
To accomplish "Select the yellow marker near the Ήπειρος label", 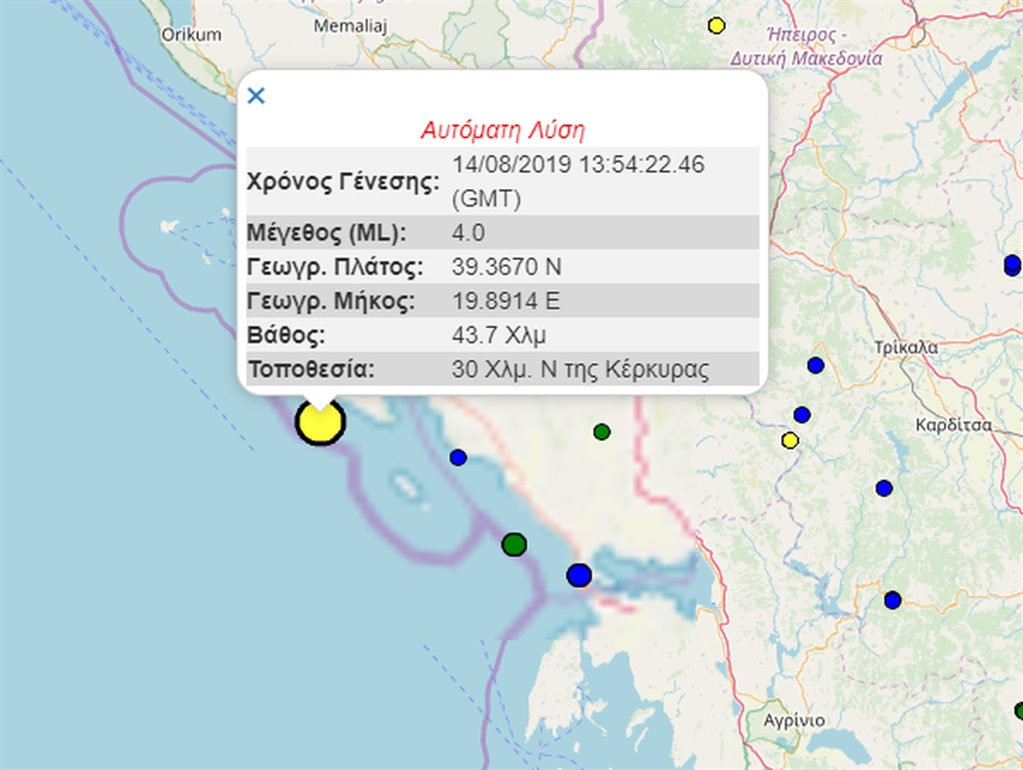I will 717,25.
